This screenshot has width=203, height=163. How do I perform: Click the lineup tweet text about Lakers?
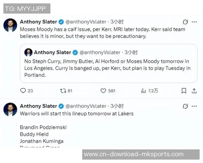(x=76, y=113)
